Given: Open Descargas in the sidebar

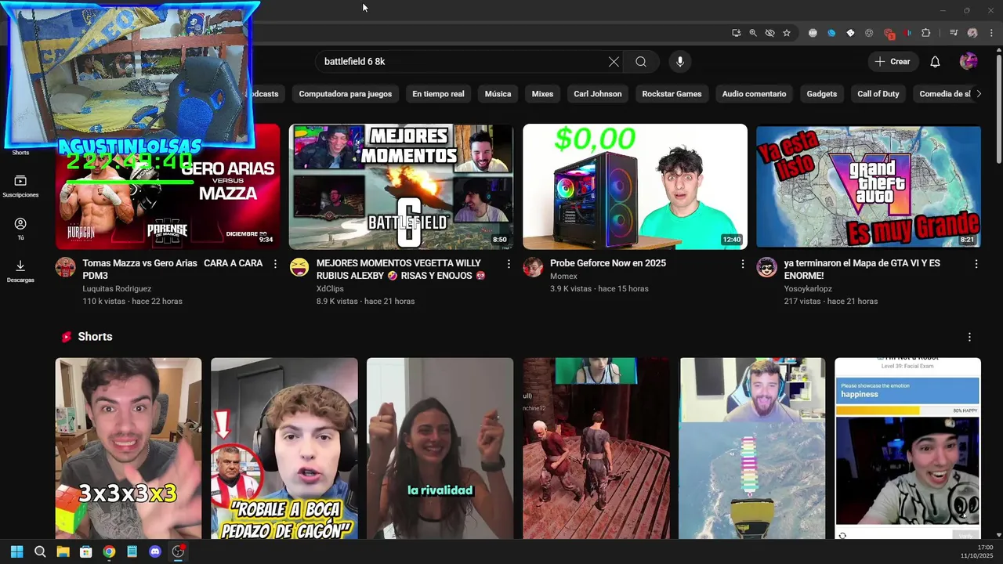Looking at the screenshot, I should [20, 271].
